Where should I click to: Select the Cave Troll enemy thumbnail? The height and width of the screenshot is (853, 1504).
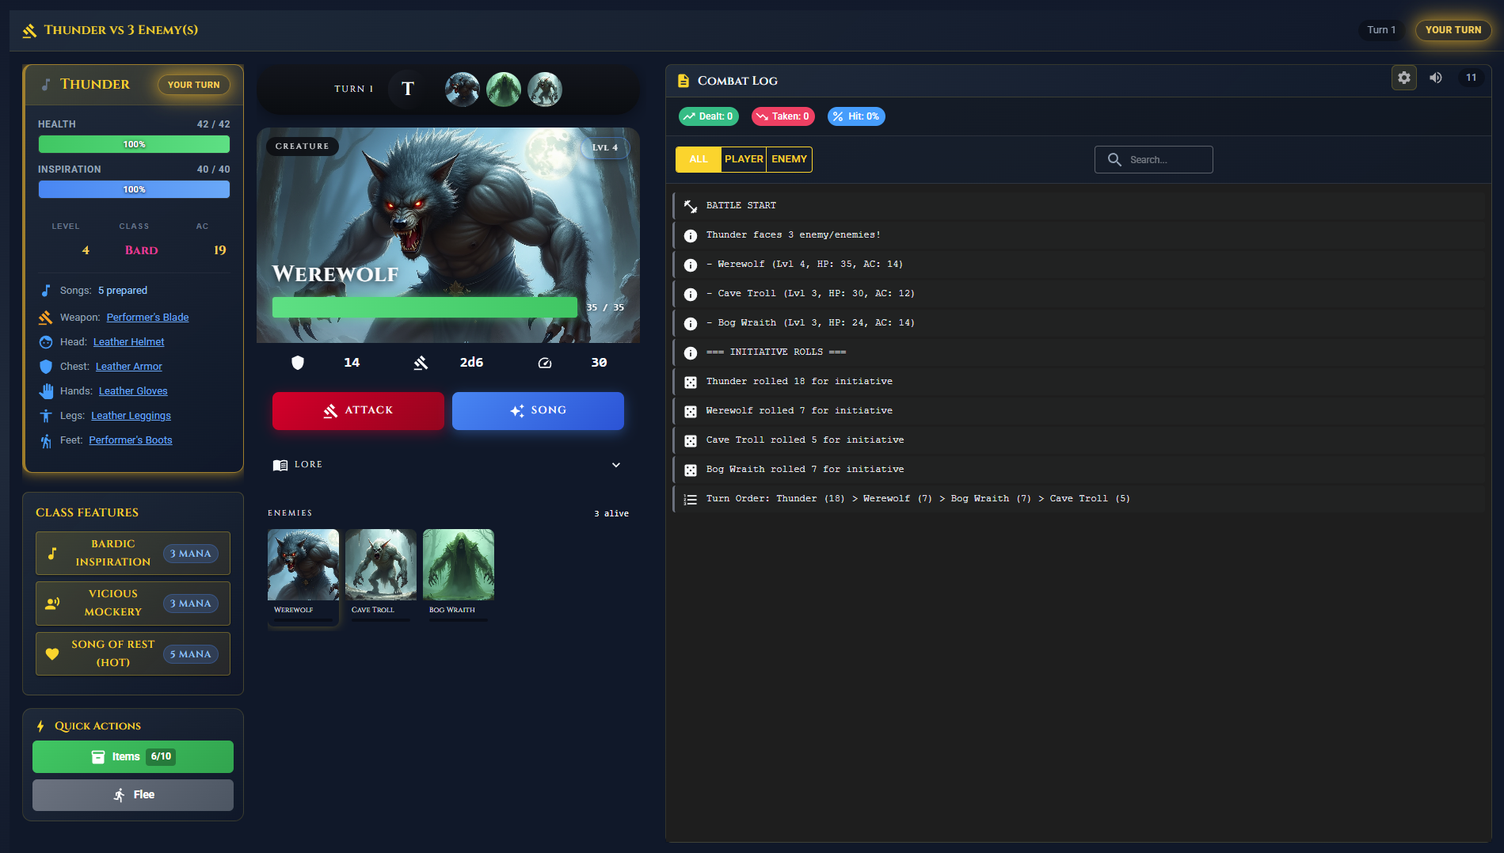tap(380, 564)
